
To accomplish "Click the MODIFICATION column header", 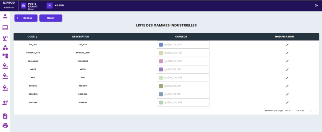I will (284, 37).
